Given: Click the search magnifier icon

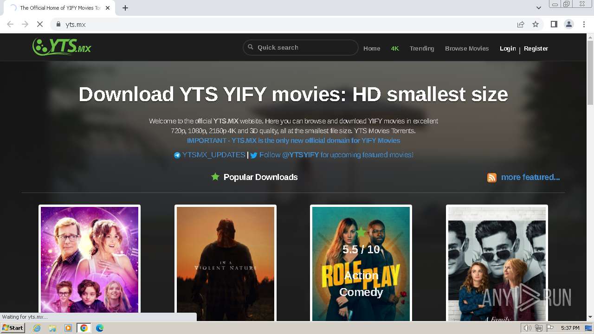Looking at the screenshot, I should tap(251, 47).
